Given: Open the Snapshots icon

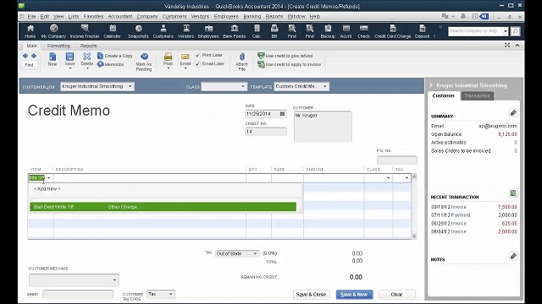Looking at the screenshot, I should 138,31.
